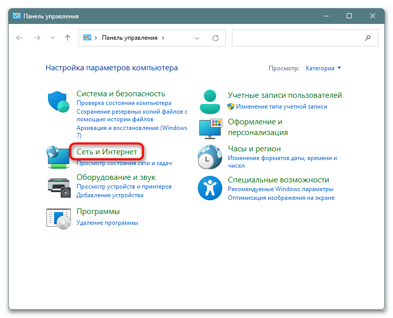Image resolution: width=393 pixels, height=318 pixels.
Task: Click the Control Panel icon in address bar
Action: (x=87, y=38)
